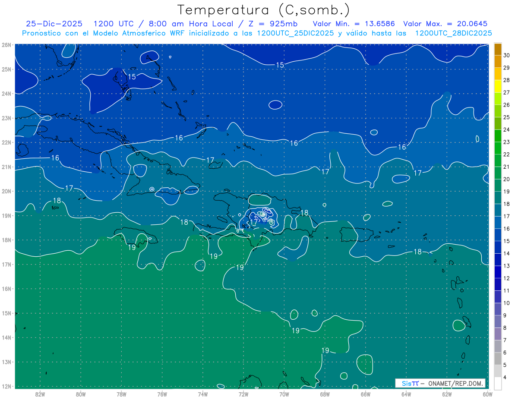Click the '26N' latitude label
This screenshot has width=518, height=400.
(x=6, y=45)
